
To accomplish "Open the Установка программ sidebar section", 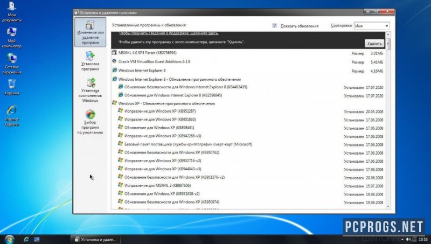I will click(x=90, y=61).
